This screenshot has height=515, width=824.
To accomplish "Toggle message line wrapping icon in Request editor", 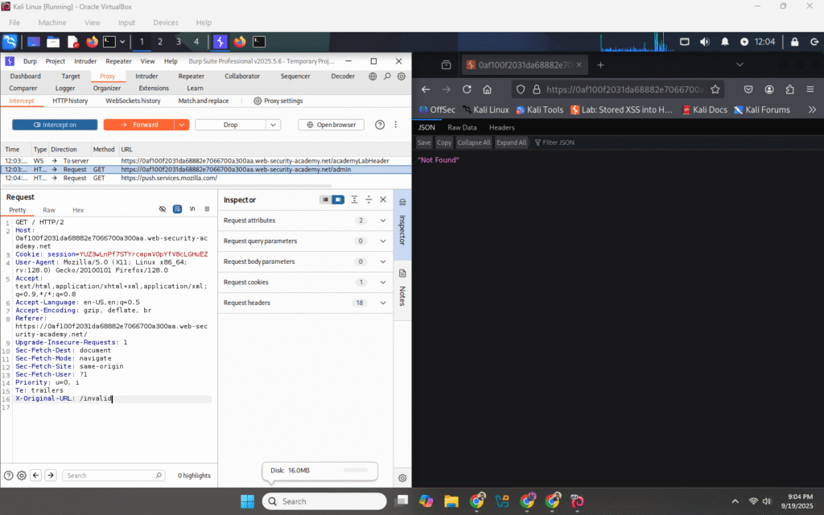I will click(x=177, y=209).
